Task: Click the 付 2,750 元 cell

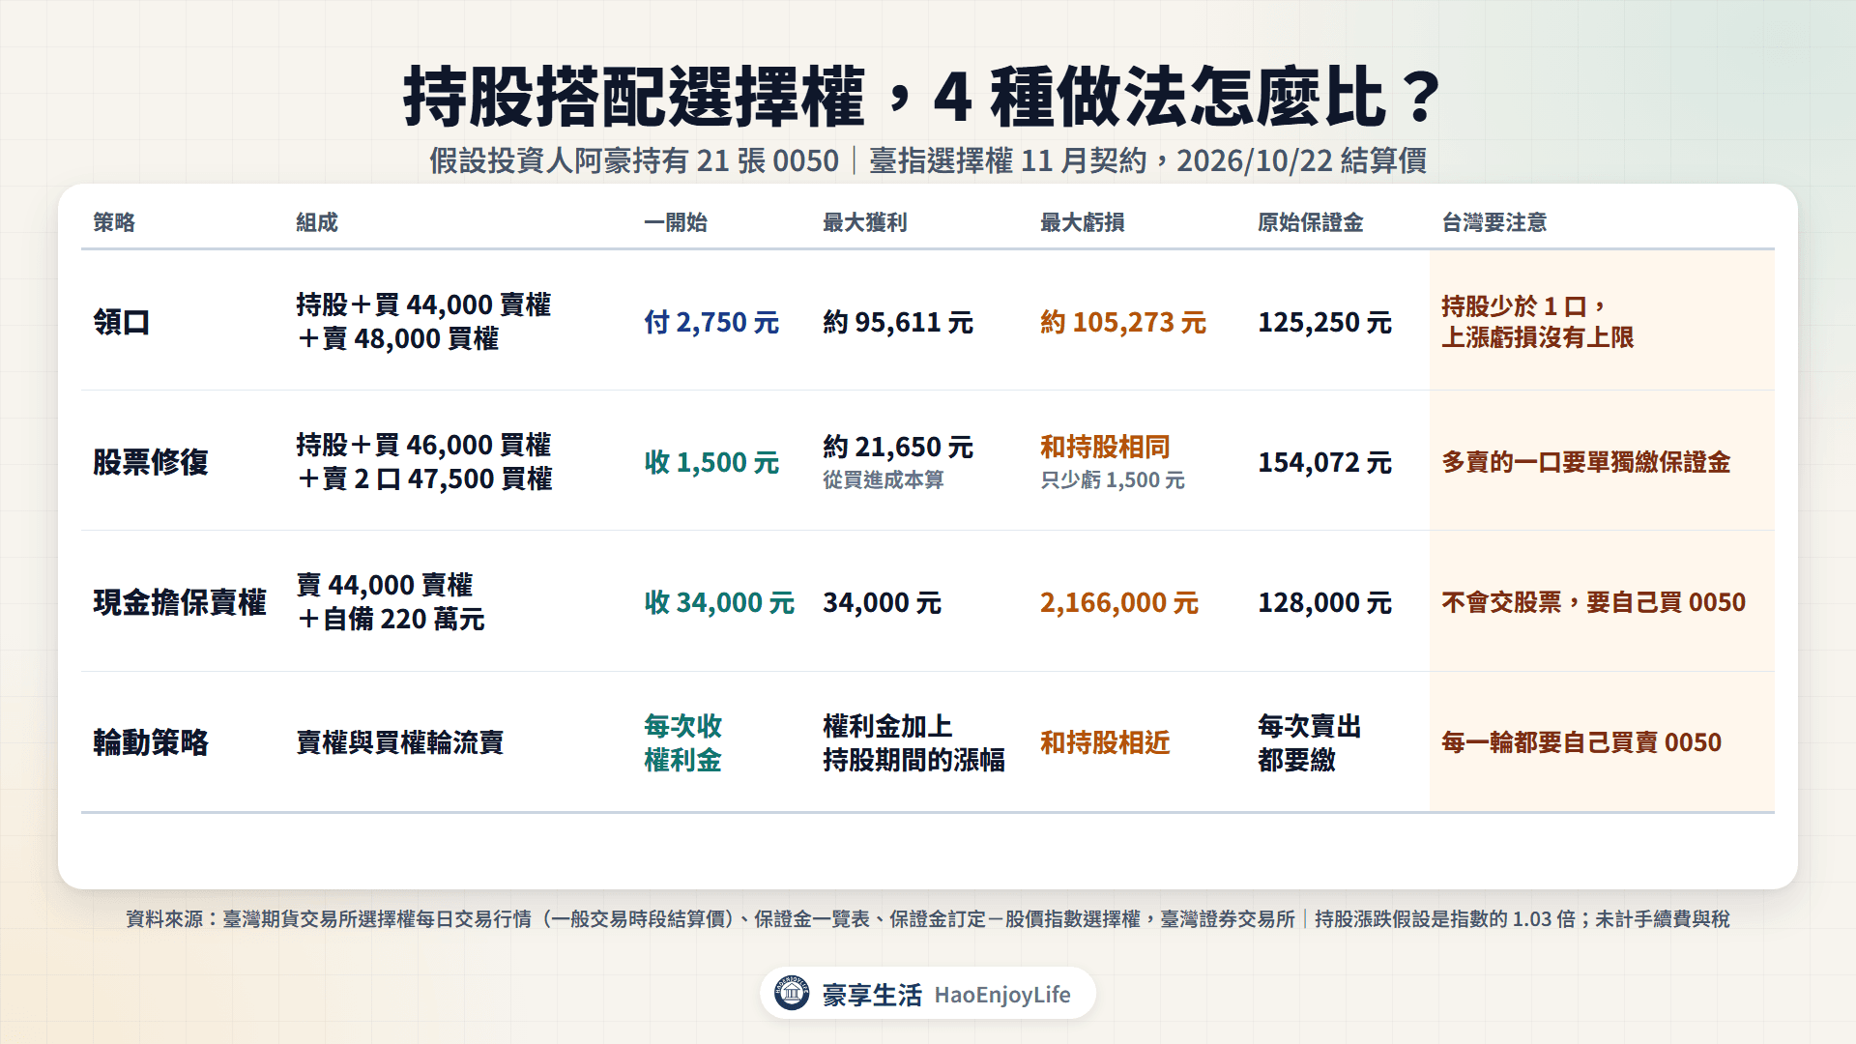Action: 711,322
